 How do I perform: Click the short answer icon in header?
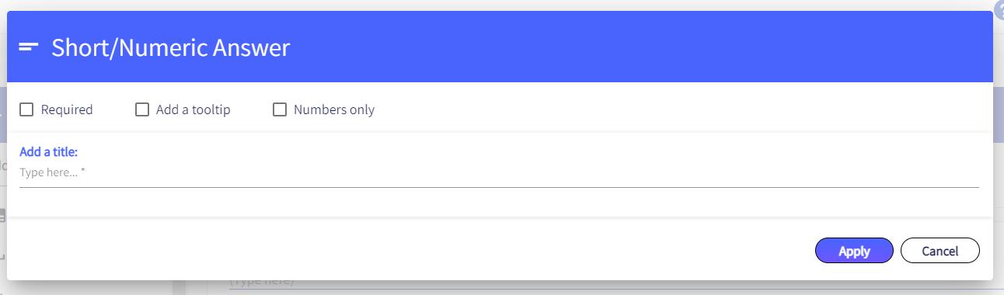coord(29,47)
